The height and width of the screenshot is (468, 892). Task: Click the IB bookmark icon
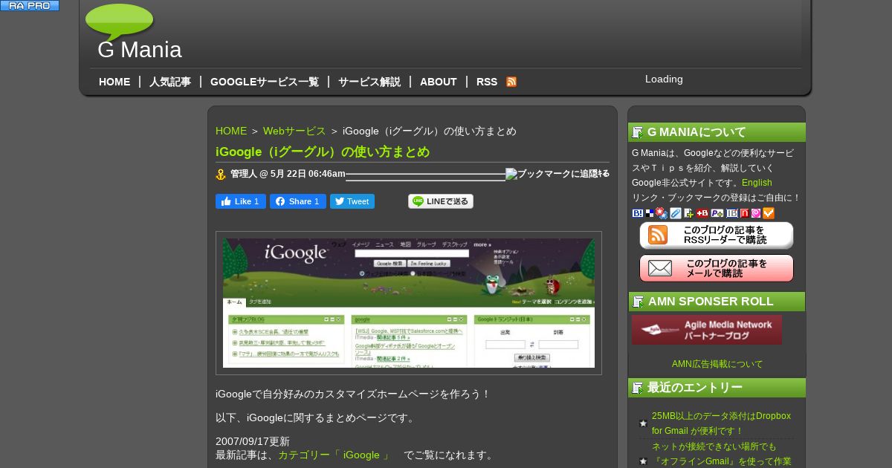732,213
